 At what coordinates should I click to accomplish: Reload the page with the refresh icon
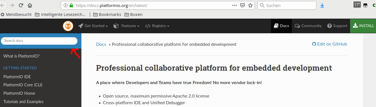(21, 5)
